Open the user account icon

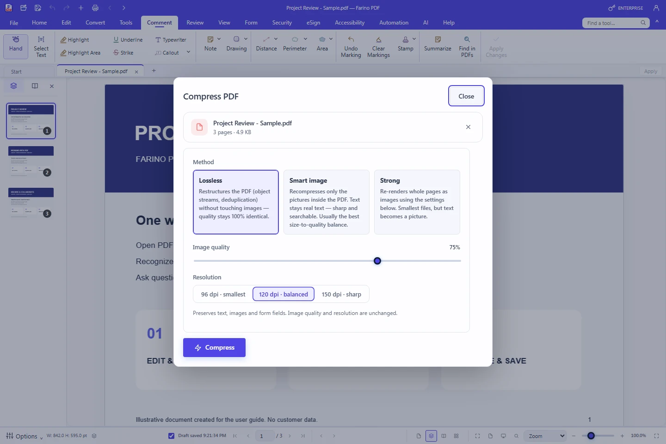(656, 8)
